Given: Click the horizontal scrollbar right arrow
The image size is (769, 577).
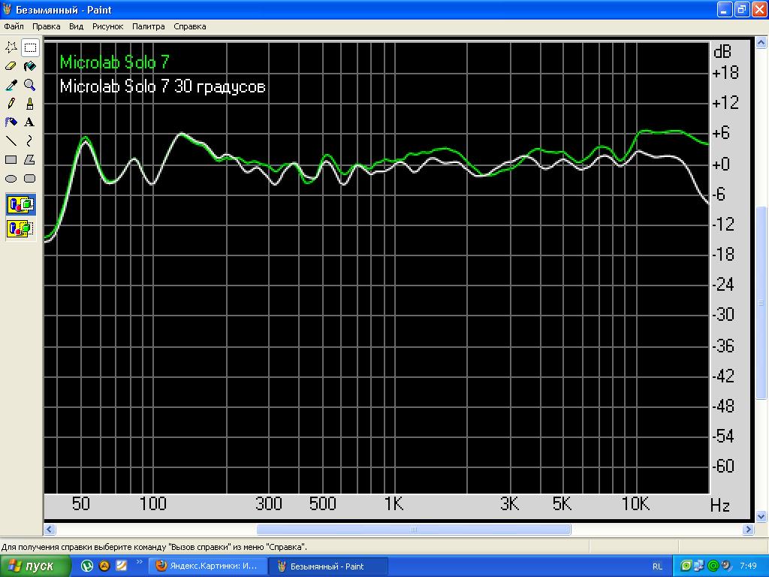Looking at the screenshot, I should click(x=748, y=530).
